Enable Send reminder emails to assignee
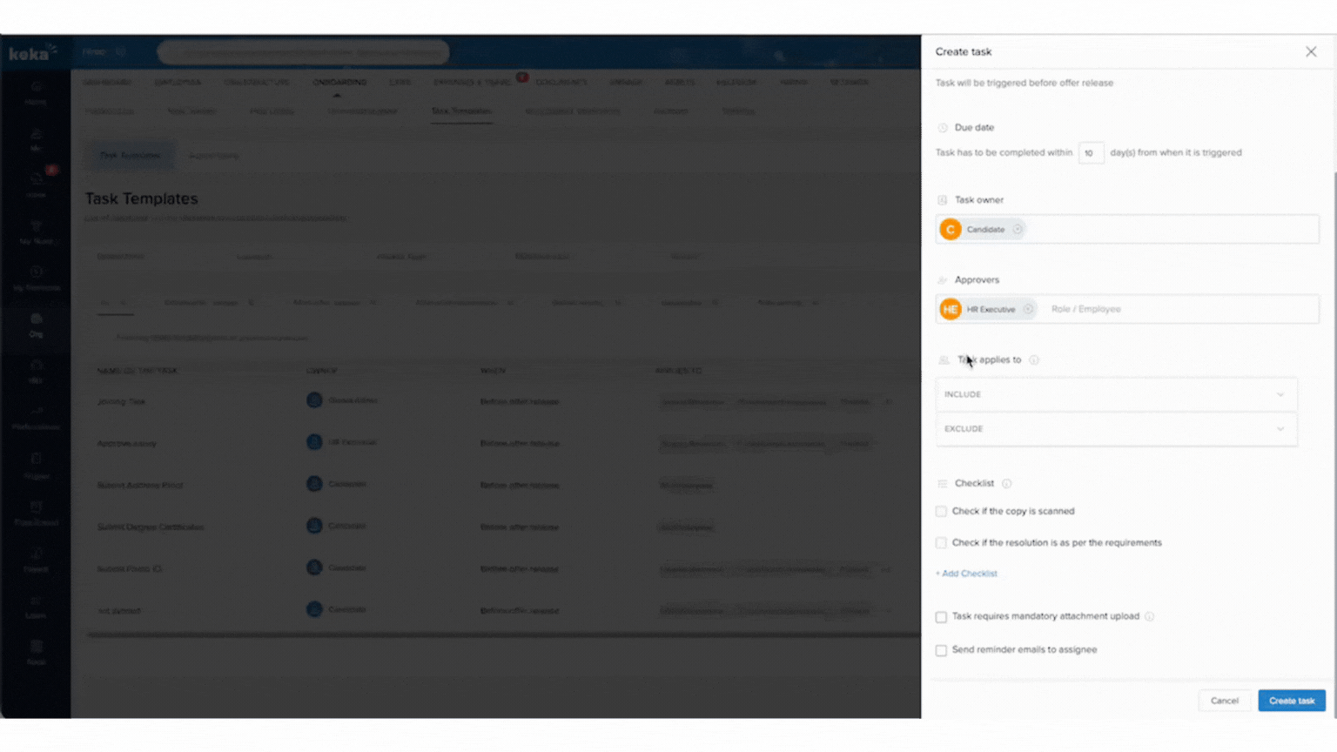Image resolution: width=1337 pixels, height=752 pixels. pyautogui.click(x=941, y=650)
